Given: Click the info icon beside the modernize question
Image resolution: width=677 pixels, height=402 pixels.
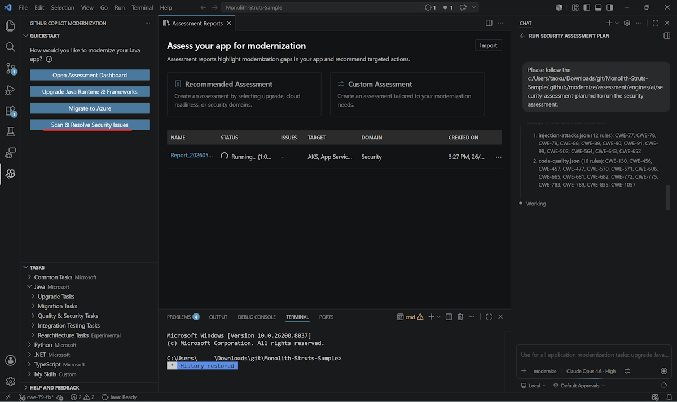Looking at the screenshot, I should click(x=49, y=59).
